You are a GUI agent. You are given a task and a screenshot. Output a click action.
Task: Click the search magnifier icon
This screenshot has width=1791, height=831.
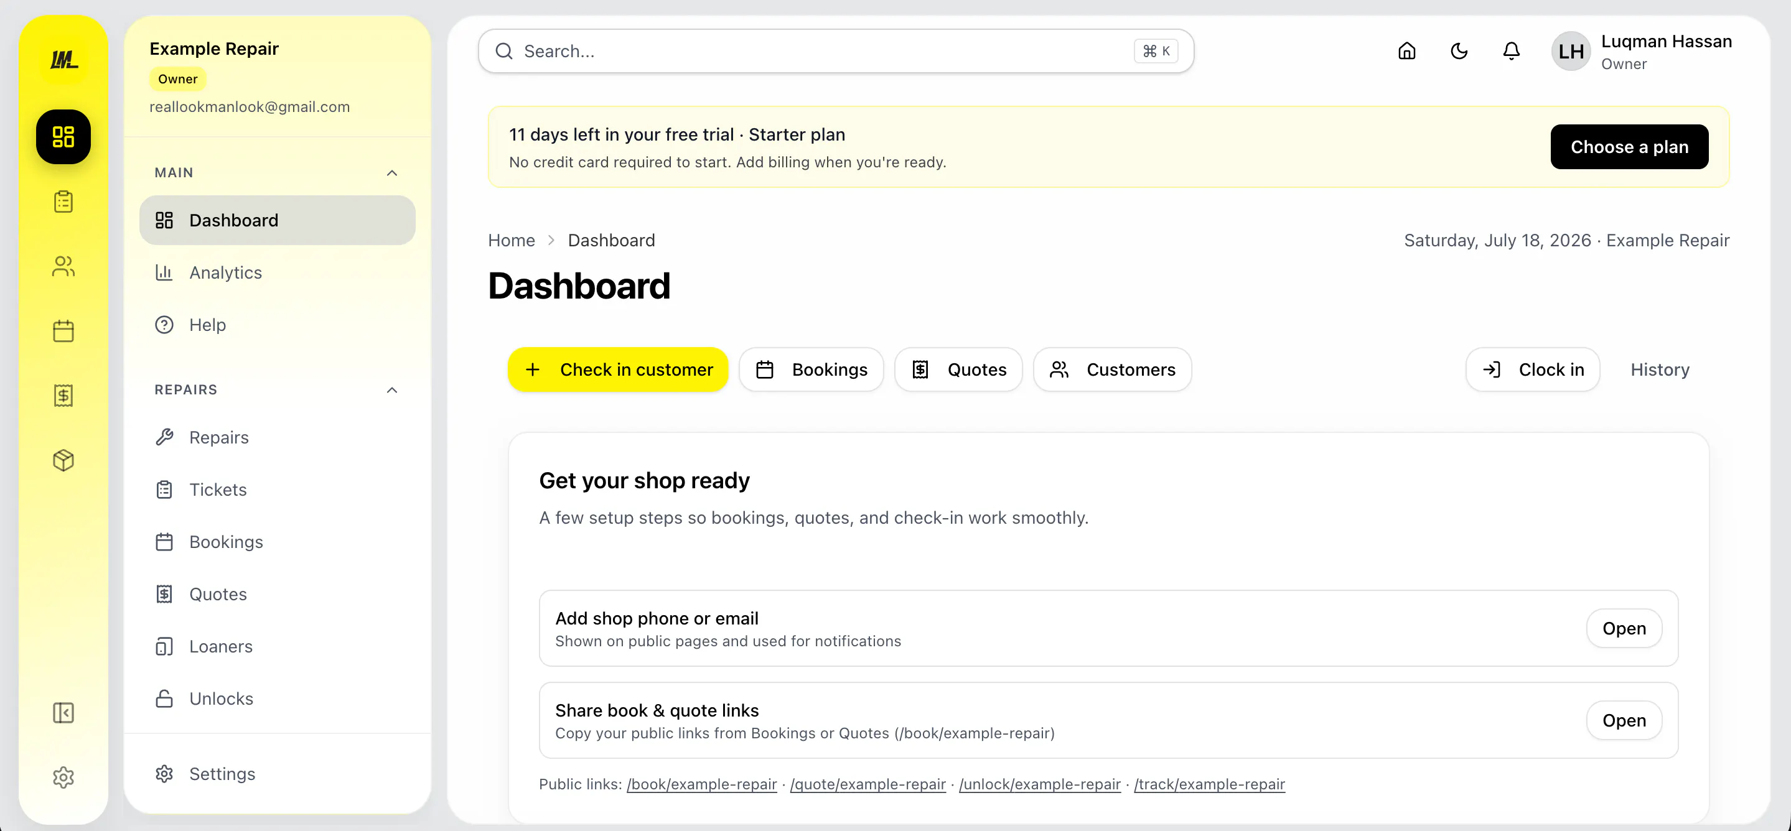pyautogui.click(x=504, y=51)
